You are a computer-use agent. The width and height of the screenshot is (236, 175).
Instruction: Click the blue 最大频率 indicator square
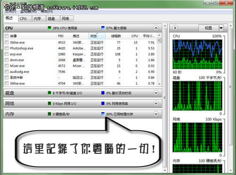click(103, 28)
